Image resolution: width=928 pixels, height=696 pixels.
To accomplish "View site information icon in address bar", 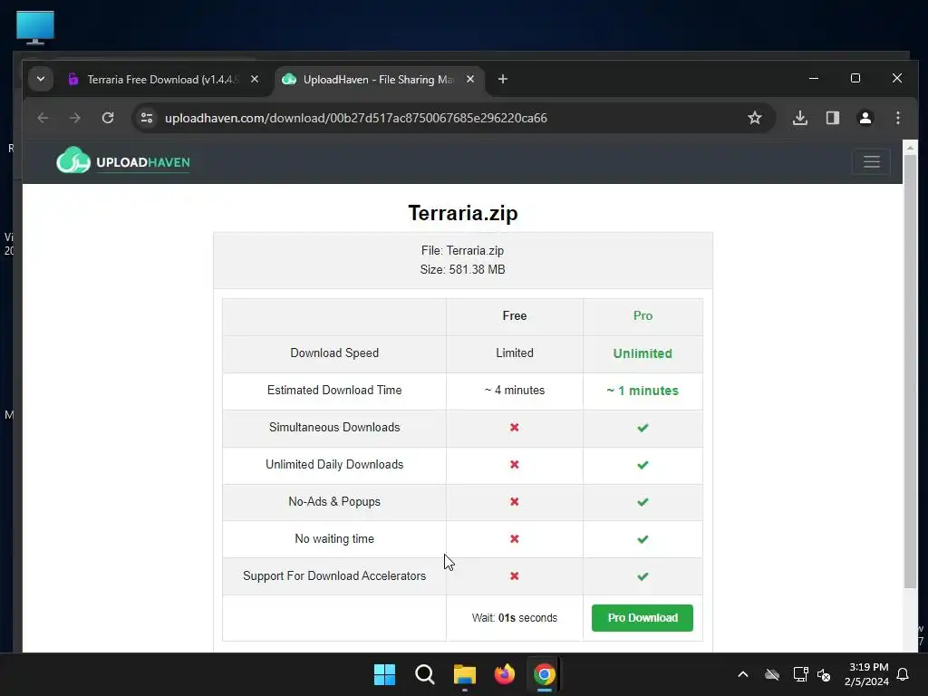I will (147, 118).
